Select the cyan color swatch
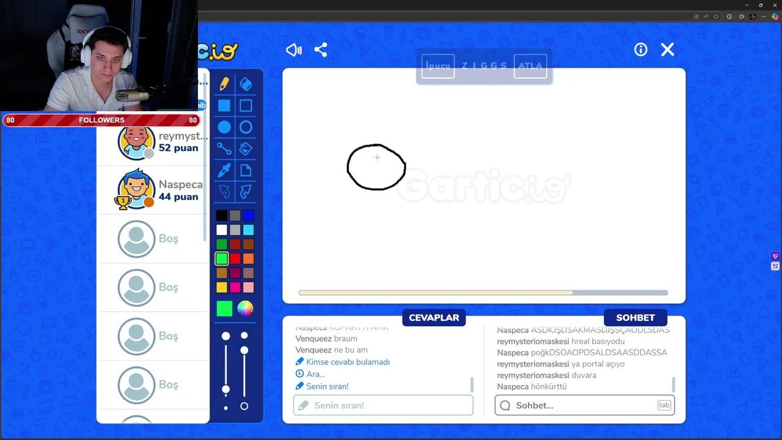Image resolution: width=782 pixels, height=440 pixels. 249,230
